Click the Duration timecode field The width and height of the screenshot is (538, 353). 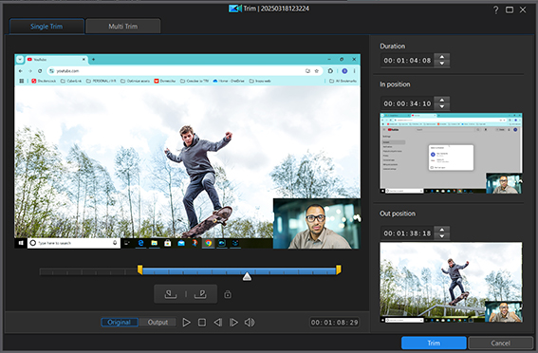point(407,61)
